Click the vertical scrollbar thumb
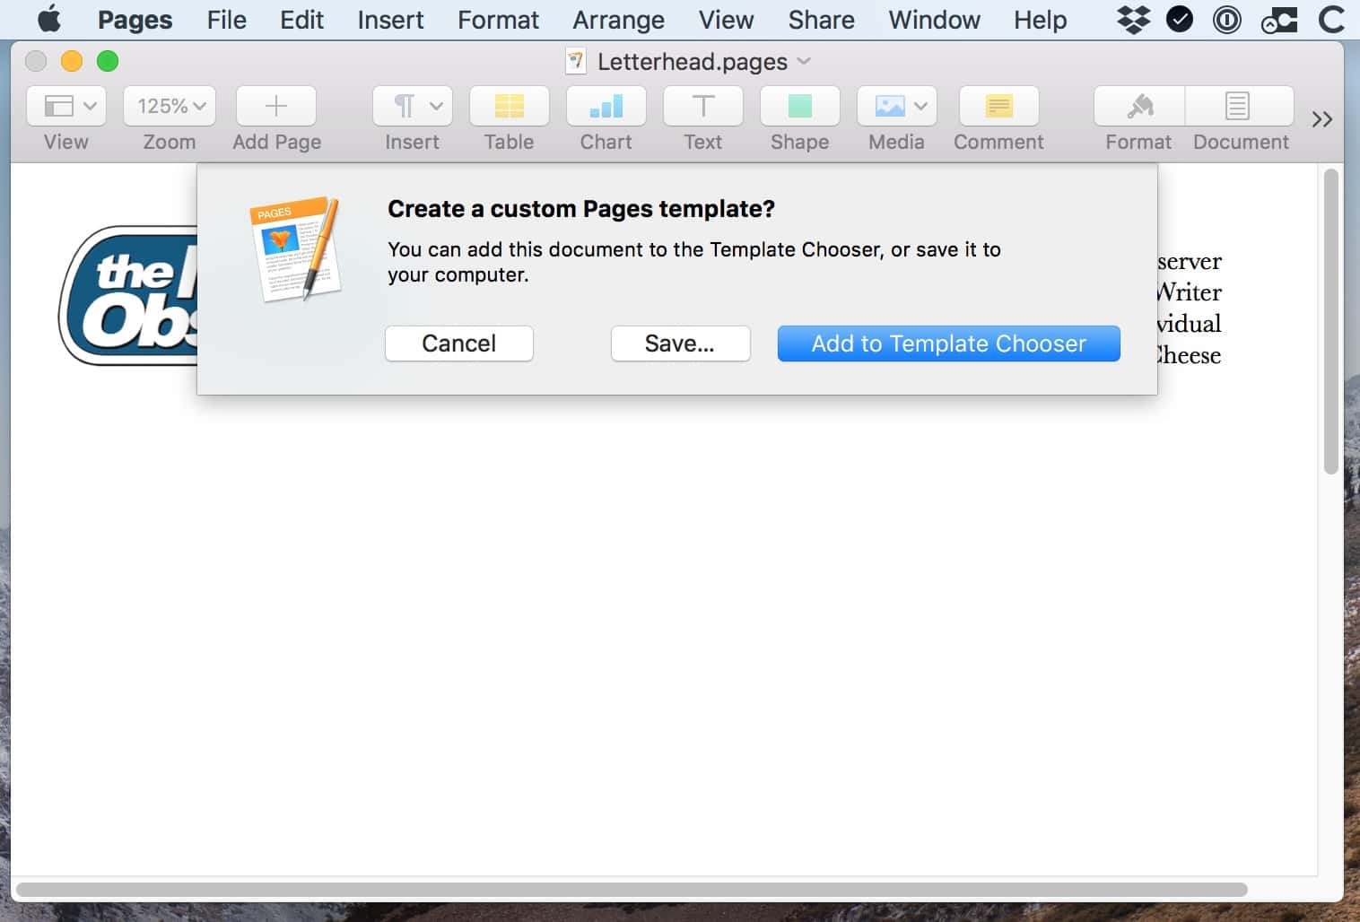 [x=1330, y=323]
